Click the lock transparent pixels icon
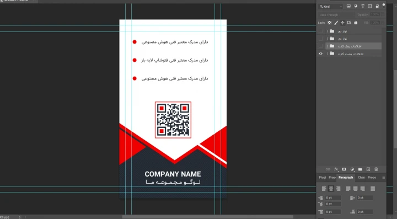Screen dimensions: 397x219 click(x=329, y=23)
